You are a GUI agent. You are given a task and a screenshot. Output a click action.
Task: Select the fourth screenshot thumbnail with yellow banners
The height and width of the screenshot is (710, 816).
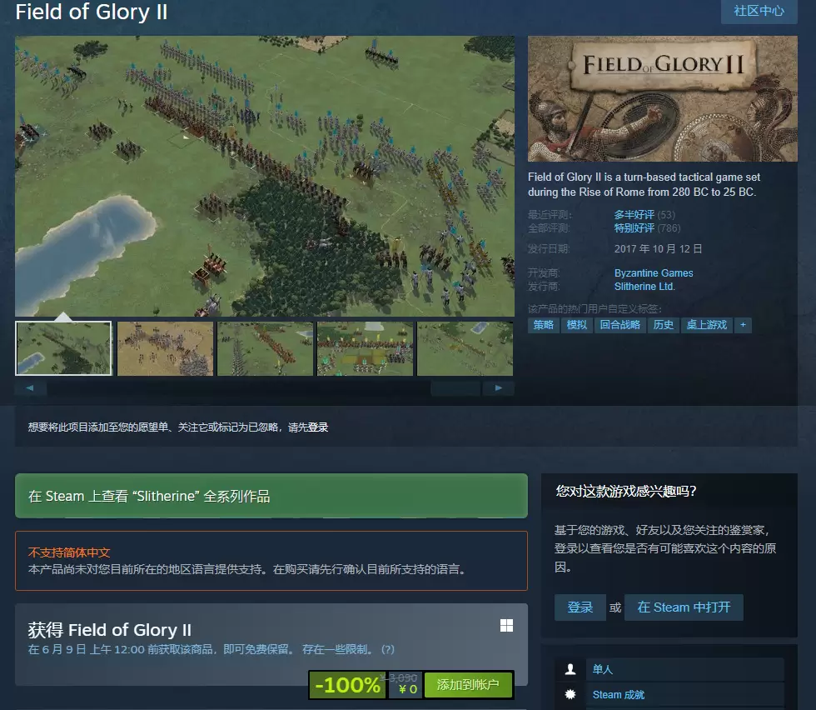point(365,348)
